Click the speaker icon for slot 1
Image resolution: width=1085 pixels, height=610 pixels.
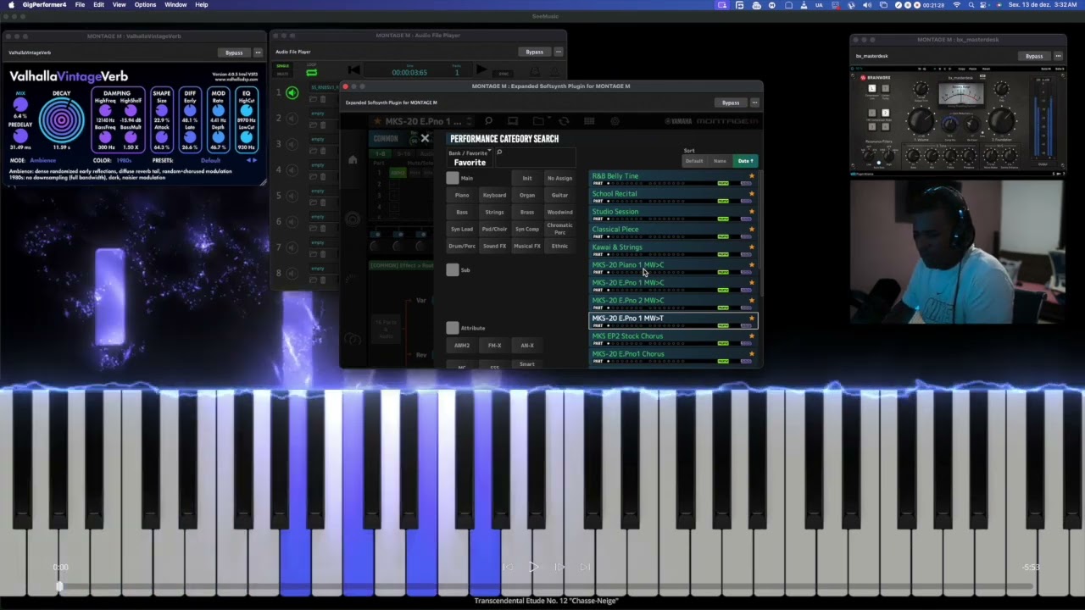pyautogui.click(x=292, y=92)
